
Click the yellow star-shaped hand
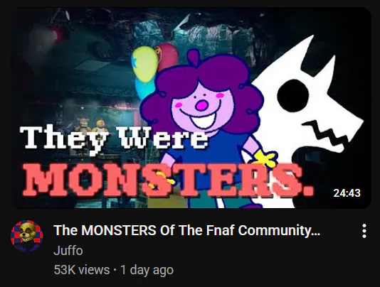pyautogui.click(x=265, y=158)
